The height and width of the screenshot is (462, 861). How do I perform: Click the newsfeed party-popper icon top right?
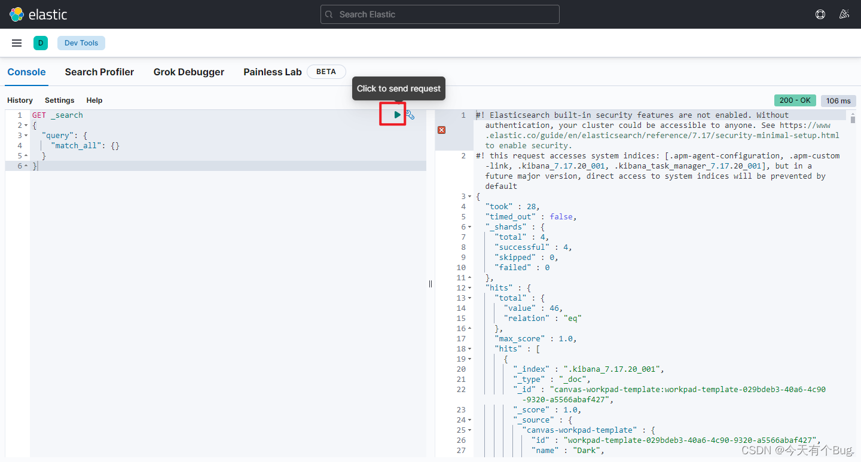pyautogui.click(x=844, y=14)
